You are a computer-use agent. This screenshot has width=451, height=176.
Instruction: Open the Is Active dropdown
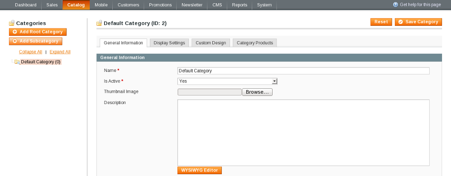click(227, 81)
